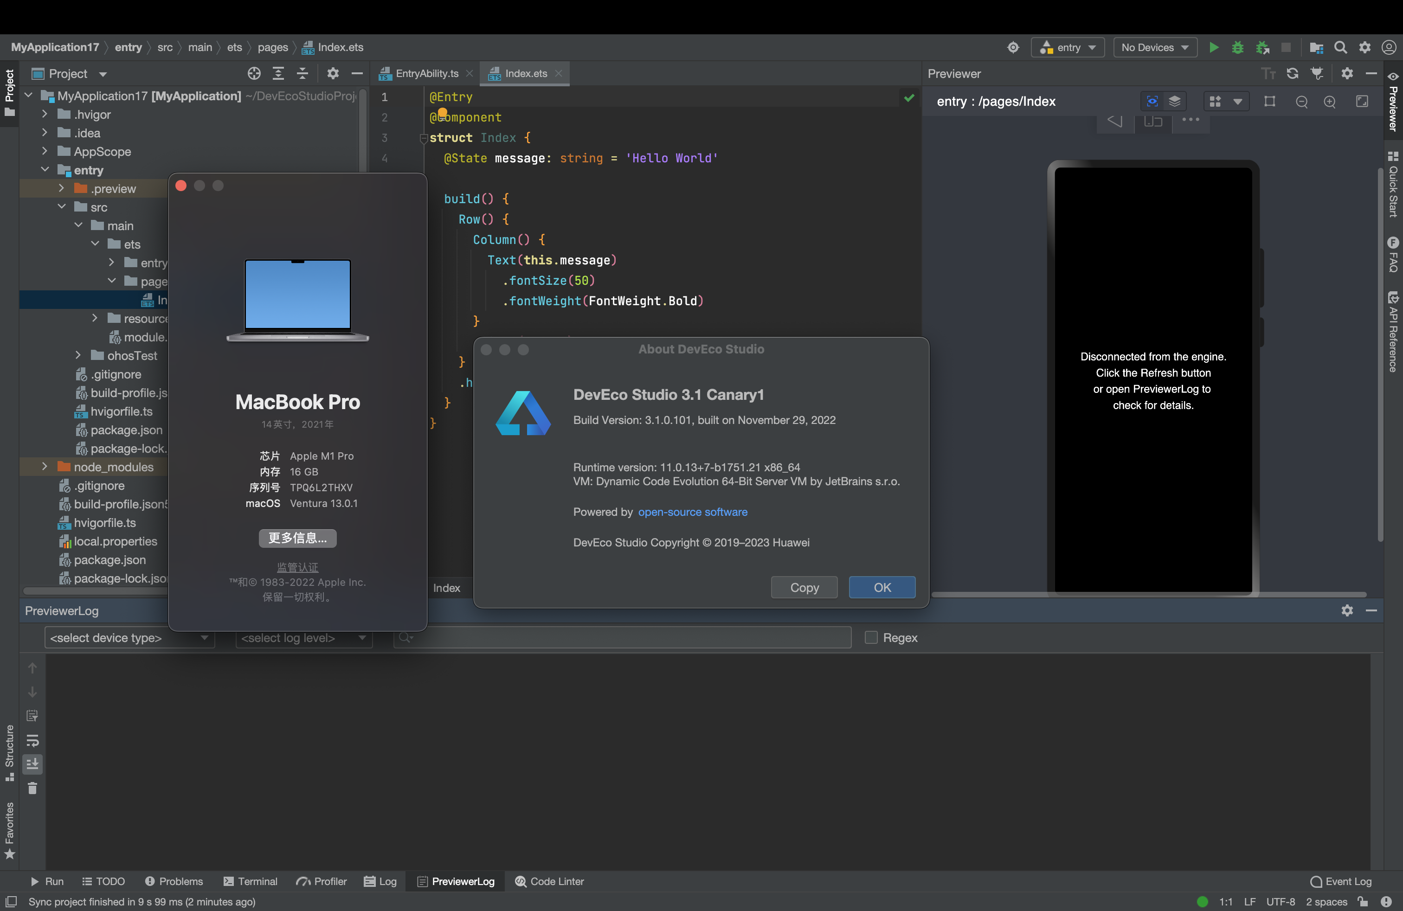Image resolution: width=1403 pixels, height=911 pixels.
Task: Toggle the Favorites tool window side tab
Action: [9, 830]
